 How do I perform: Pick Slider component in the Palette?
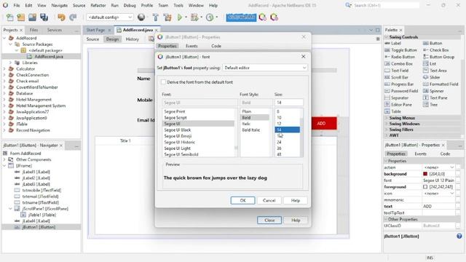click(431, 77)
